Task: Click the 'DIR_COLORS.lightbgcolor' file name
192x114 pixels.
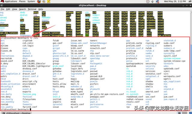Action: pos(36,66)
